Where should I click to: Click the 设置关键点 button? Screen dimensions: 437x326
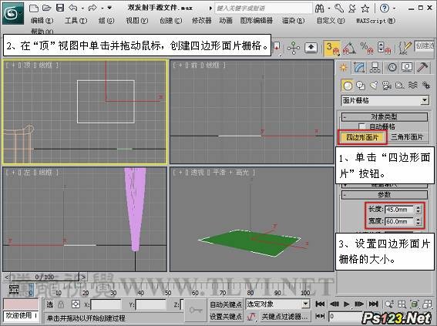coord(226,317)
